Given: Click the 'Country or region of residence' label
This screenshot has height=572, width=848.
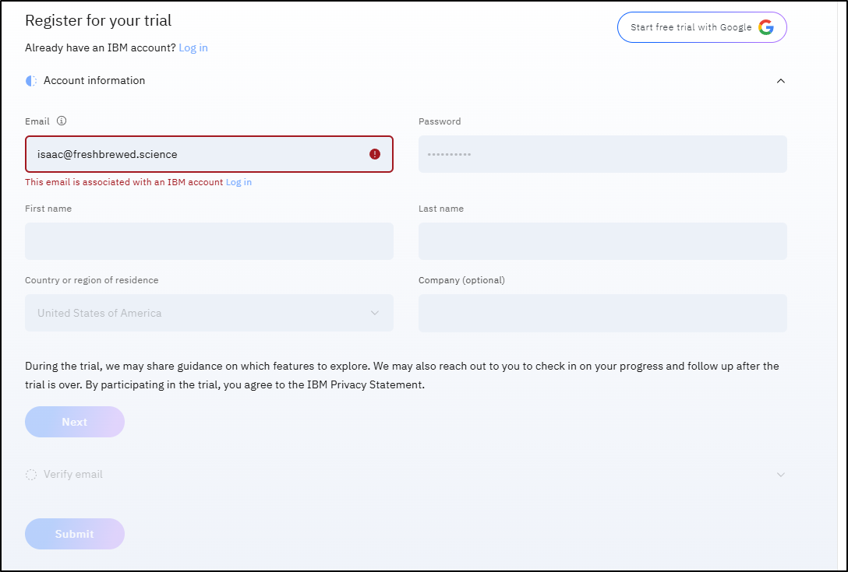Looking at the screenshot, I should tap(91, 280).
